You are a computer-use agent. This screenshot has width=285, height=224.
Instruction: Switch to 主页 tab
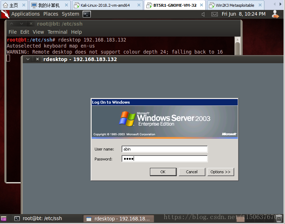[x=15, y=5]
